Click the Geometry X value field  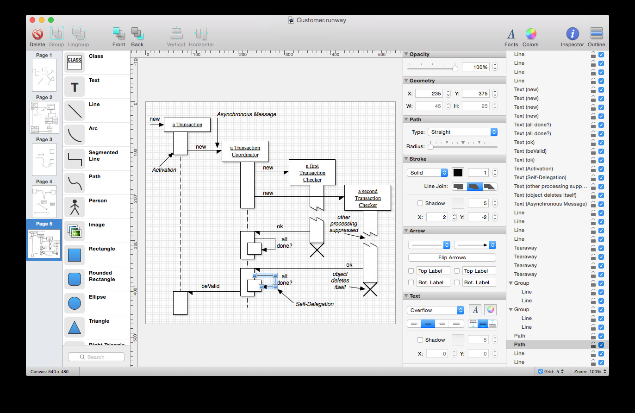pyautogui.click(x=429, y=94)
